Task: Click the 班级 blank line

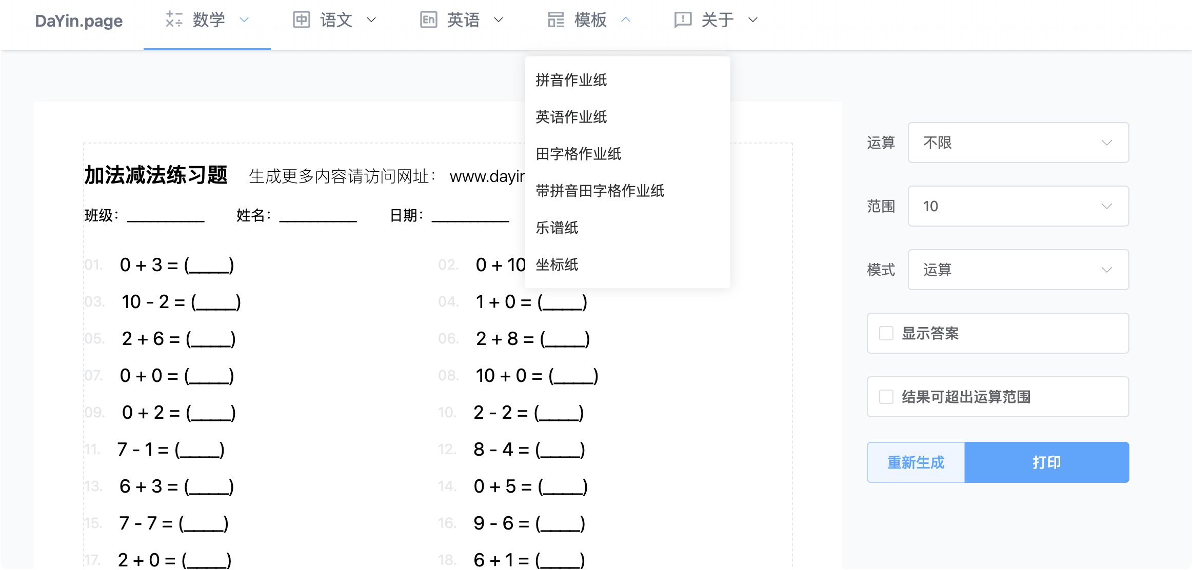Action: [x=166, y=216]
